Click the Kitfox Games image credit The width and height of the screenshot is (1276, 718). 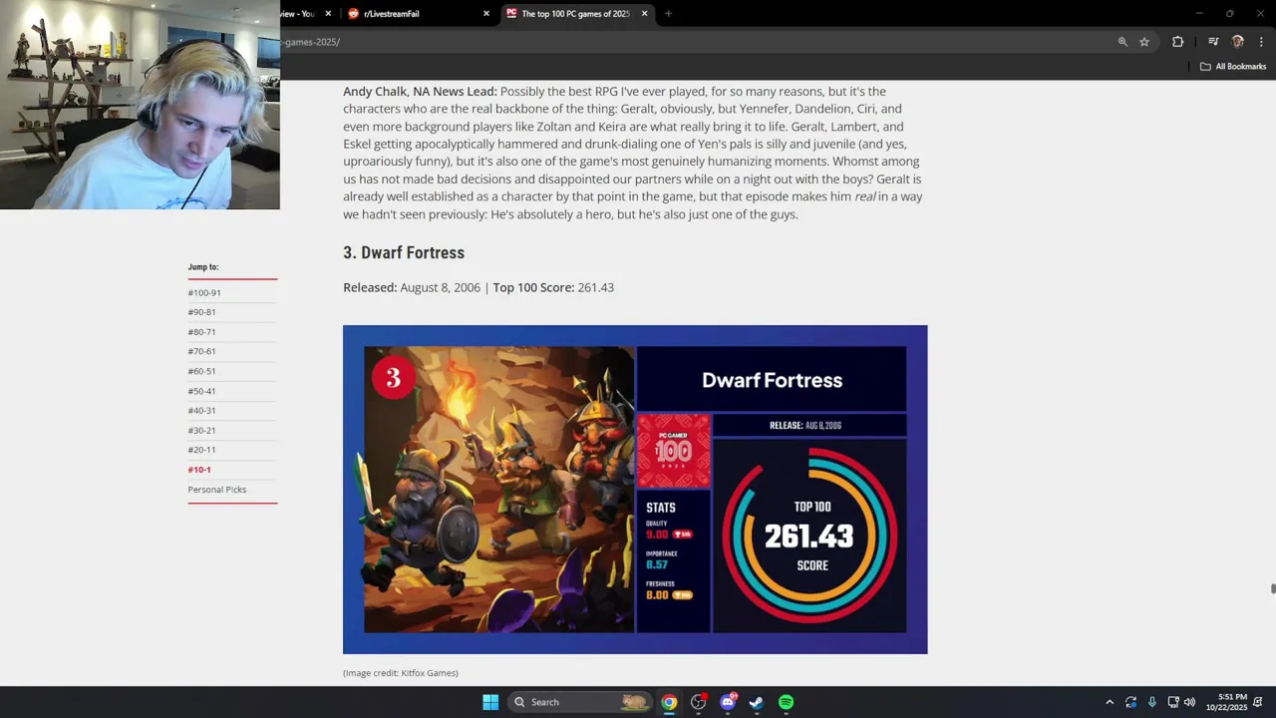pos(401,673)
